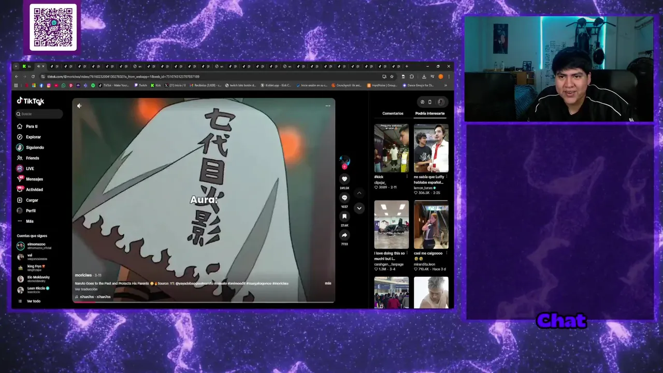The height and width of the screenshot is (373, 663).
Task: Open the Para ti feed
Action: 27,126
